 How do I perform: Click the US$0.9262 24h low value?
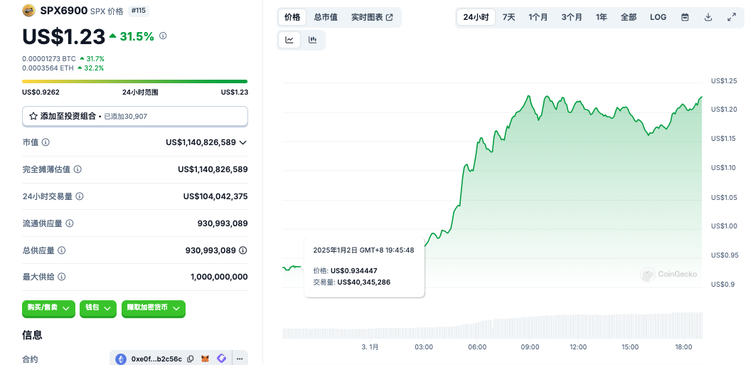[x=41, y=92]
